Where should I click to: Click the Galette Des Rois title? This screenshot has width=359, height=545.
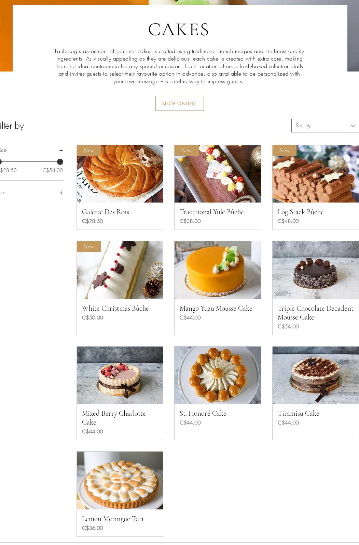106,212
